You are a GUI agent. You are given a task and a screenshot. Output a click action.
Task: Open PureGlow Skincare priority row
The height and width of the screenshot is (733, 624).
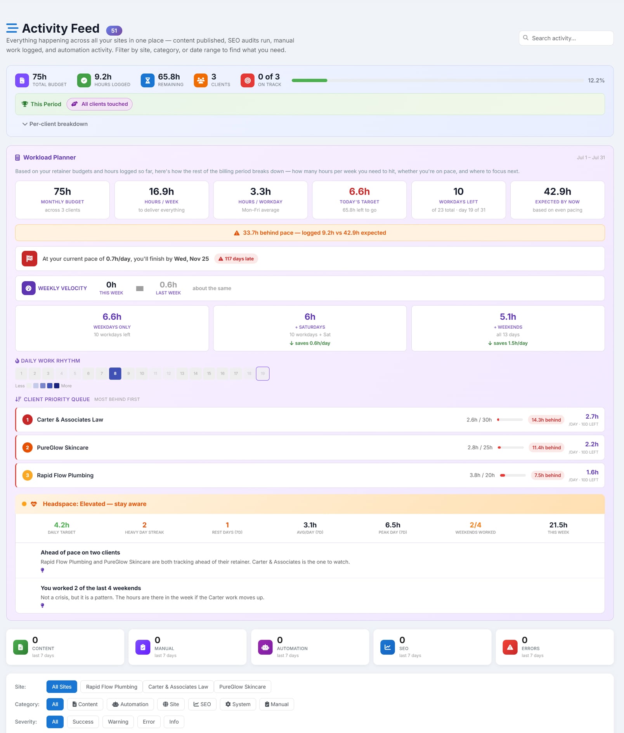(x=310, y=447)
